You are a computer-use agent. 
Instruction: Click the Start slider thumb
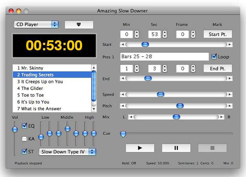point(145,44)
